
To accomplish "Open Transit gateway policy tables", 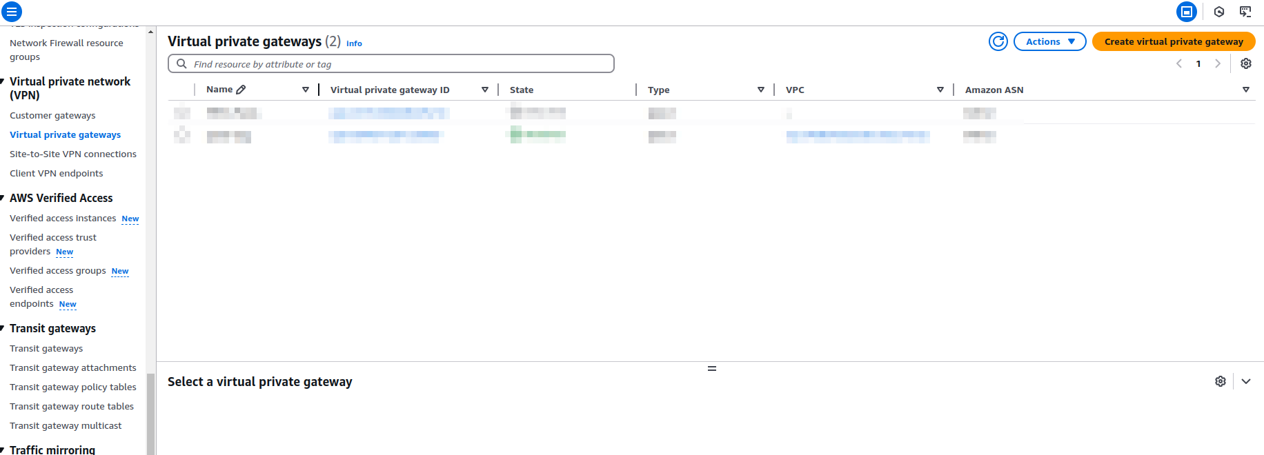I will point(73,387).
